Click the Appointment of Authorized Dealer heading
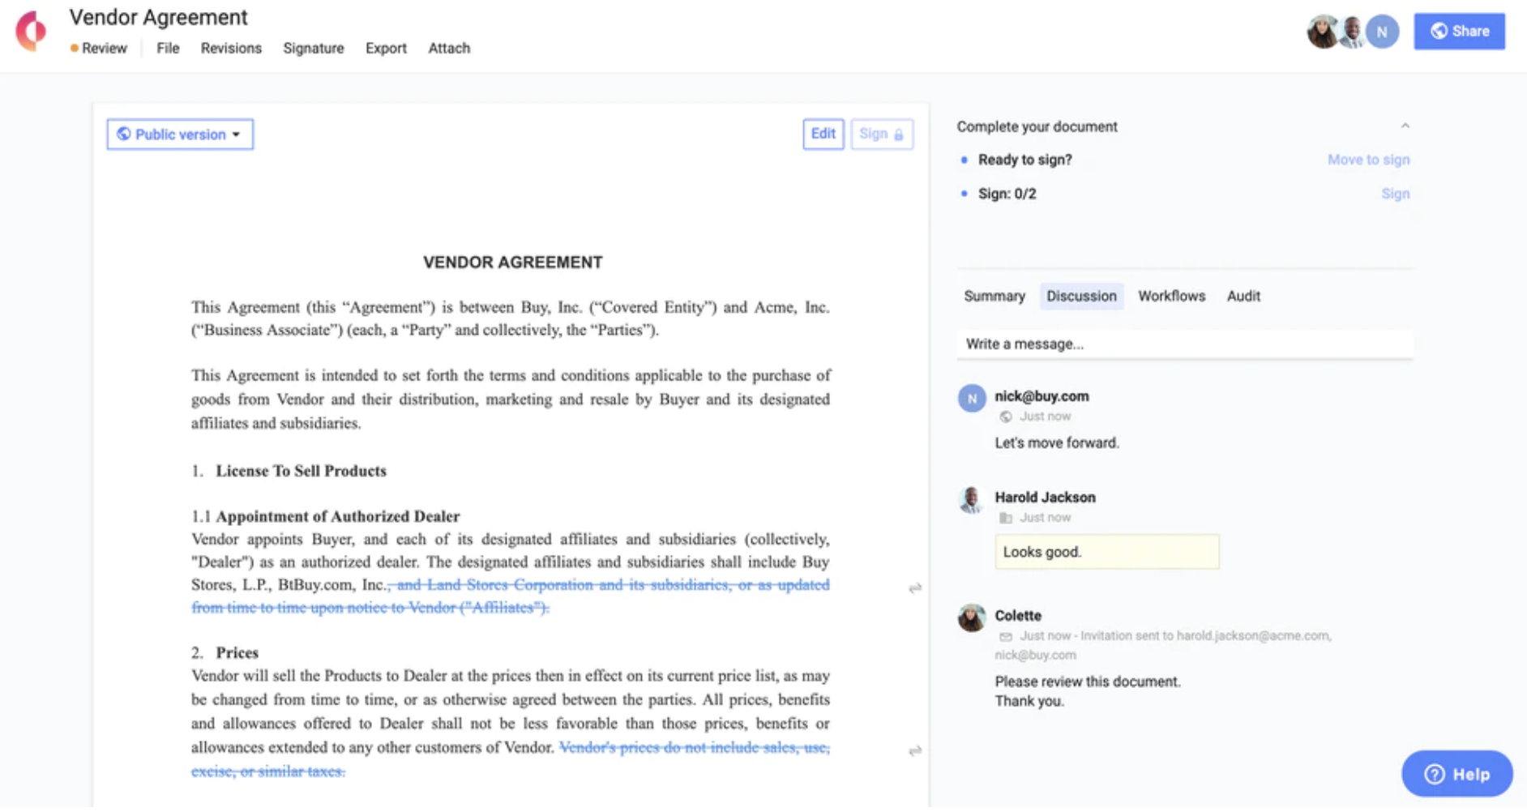 337,516
